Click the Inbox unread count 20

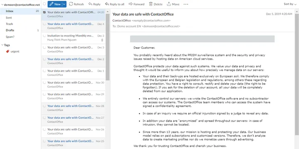pos(37,11)
